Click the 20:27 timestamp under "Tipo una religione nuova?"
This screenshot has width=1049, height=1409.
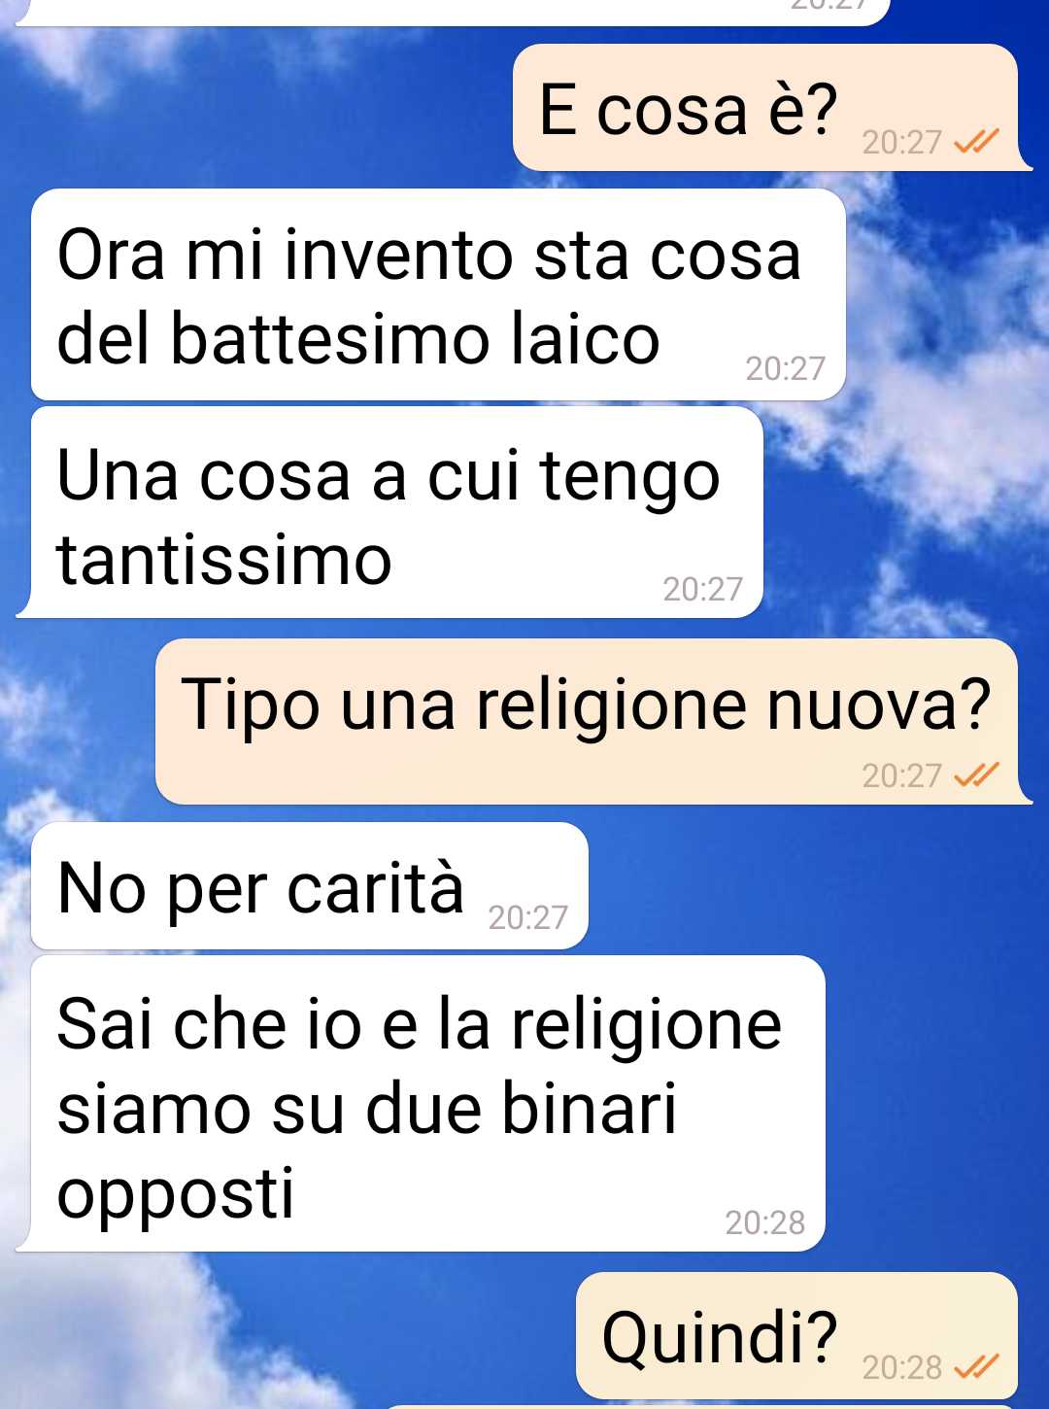[x=901, y=775]
